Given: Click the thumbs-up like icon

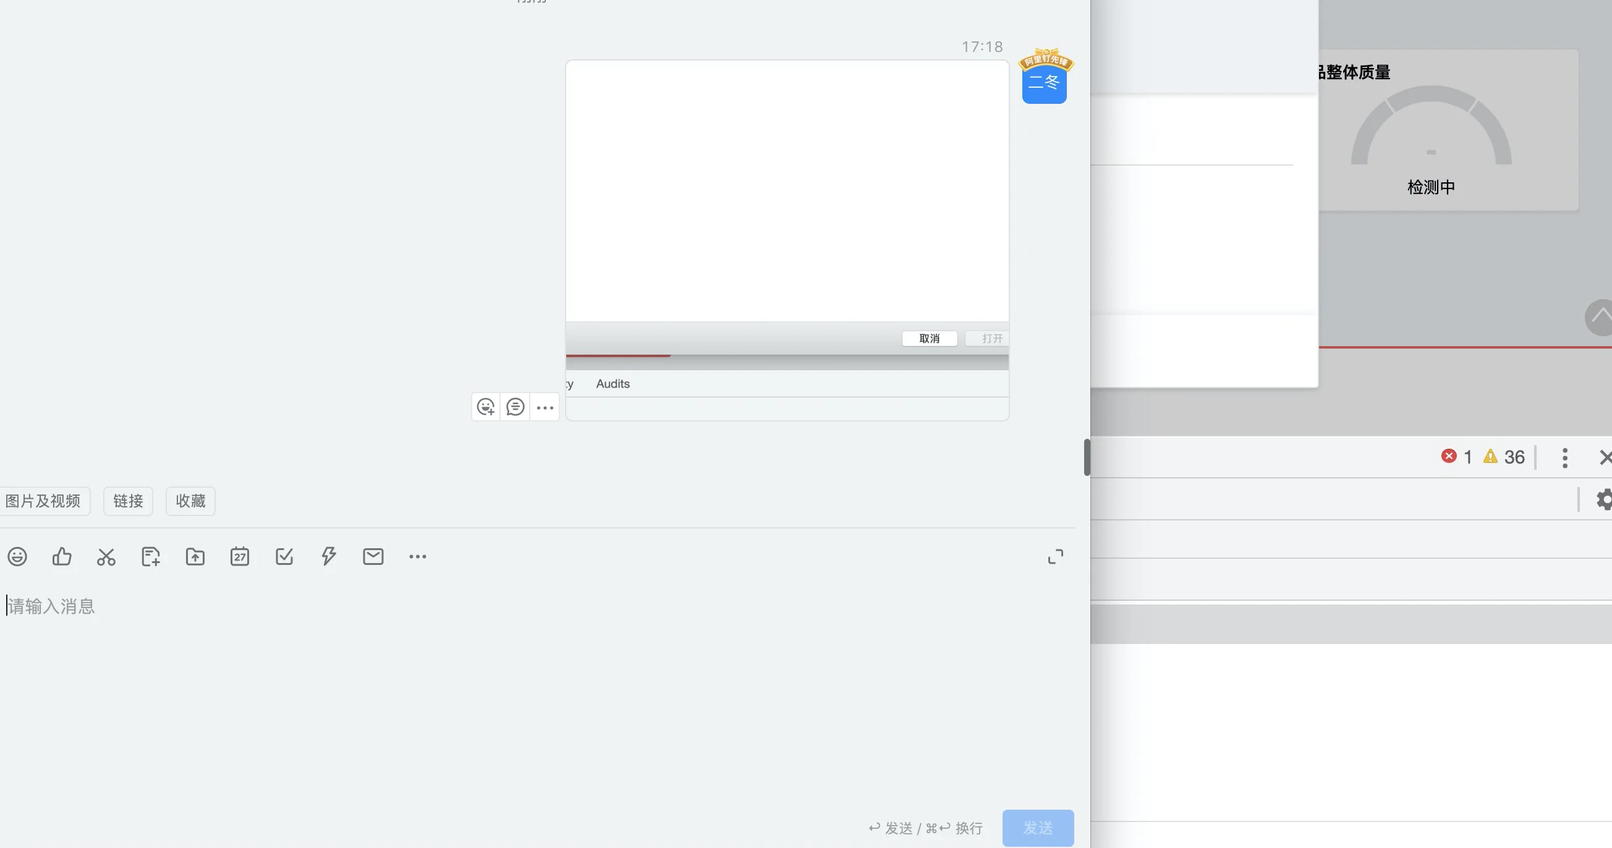Looking at the screenshot, I should point(62,556).
